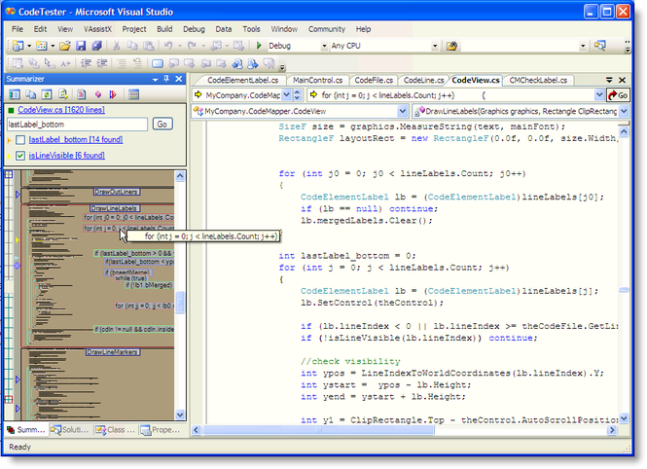This screenshot has height=469, width=647.
Task: Uncheck the isLineVisible checkbox
Action: (20, 156)
